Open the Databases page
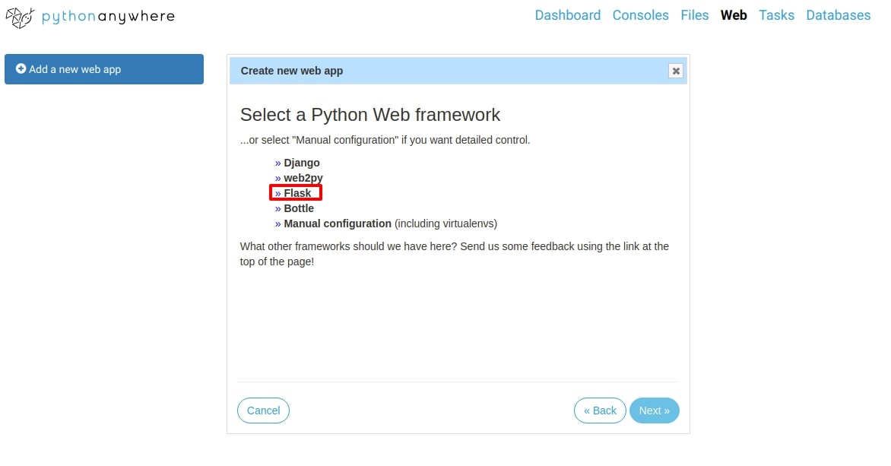This screenshot has width=891, height=466. 838,15
